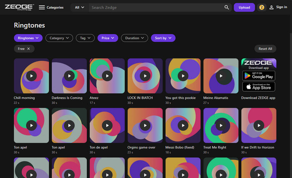Expand the Duration filter dropdown

point(134,38)
